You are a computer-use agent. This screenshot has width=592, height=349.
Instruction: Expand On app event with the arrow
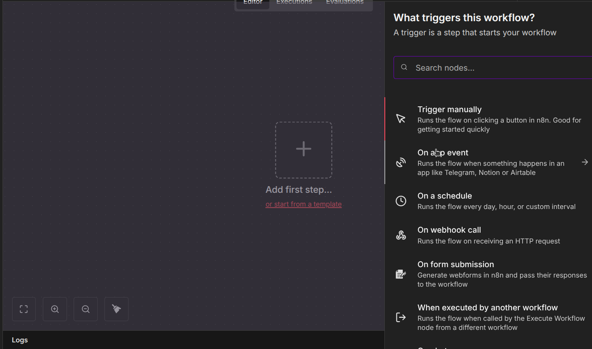(x=585, y=162)
